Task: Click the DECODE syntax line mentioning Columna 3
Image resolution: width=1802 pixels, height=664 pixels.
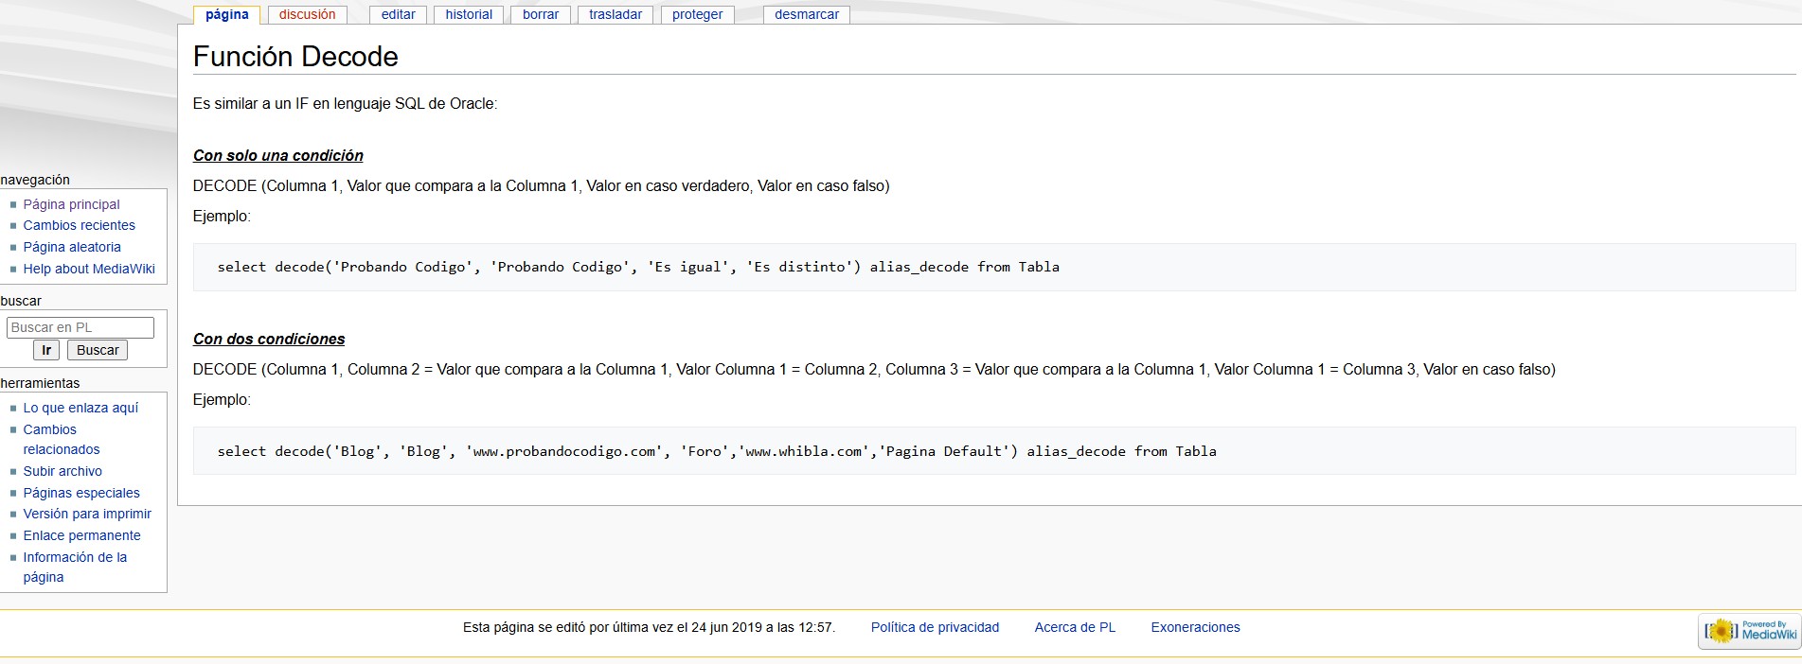Action: point(874,369)
